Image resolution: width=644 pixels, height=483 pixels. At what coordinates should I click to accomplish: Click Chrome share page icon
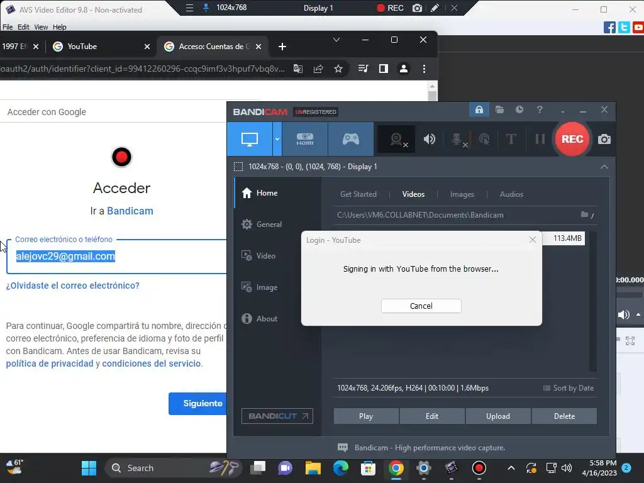click(x=318, y=69)
